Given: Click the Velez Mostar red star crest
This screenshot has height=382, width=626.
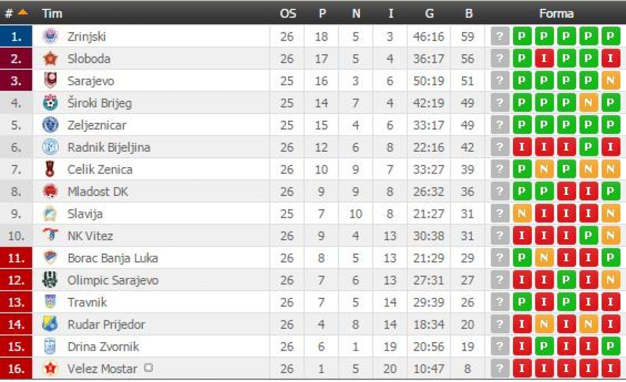Looking at the screenshot, I should (x=50, y=369).
